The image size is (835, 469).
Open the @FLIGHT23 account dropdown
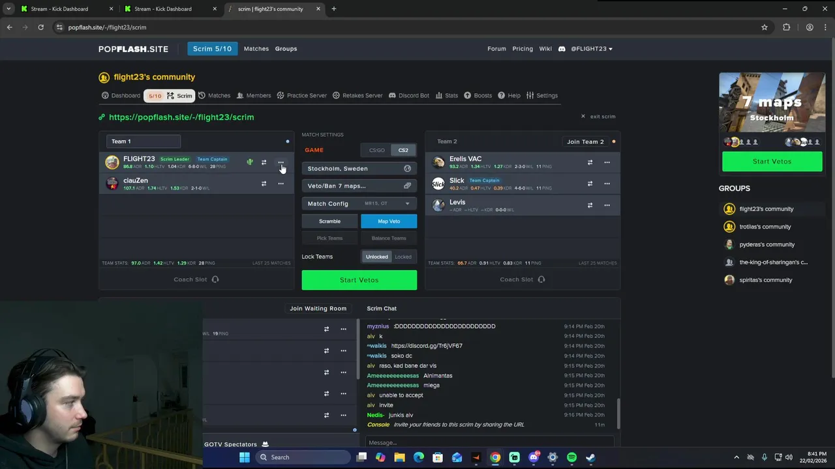pos(592,49)
